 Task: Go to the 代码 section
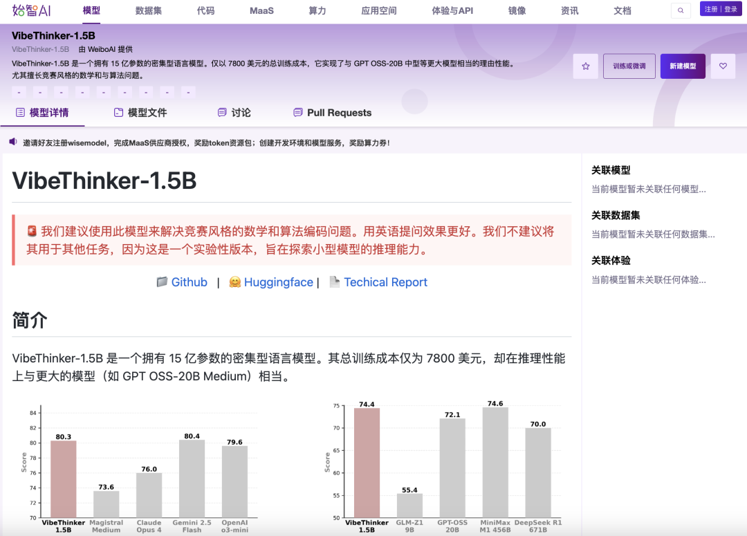206,10
